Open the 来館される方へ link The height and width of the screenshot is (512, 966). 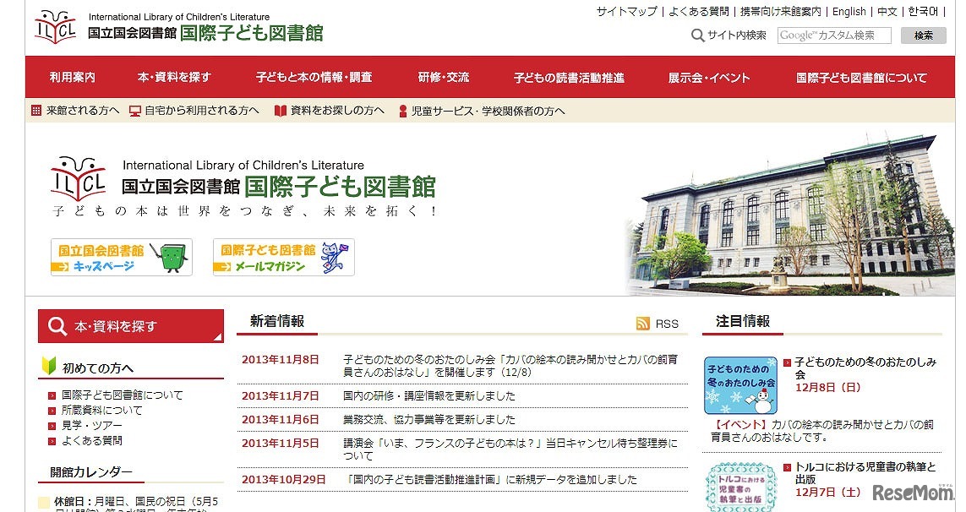click(83, 111)
